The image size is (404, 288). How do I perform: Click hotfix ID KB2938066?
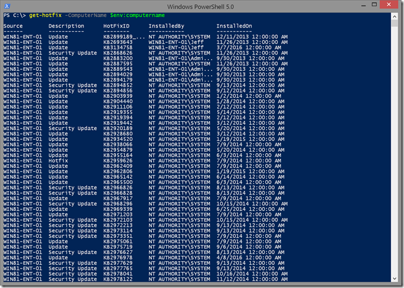[x=118, y=145]
